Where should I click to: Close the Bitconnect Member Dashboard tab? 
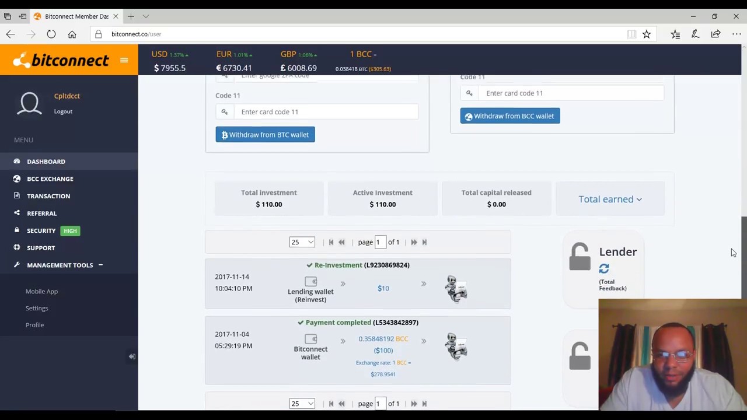[x=116, y=16]
